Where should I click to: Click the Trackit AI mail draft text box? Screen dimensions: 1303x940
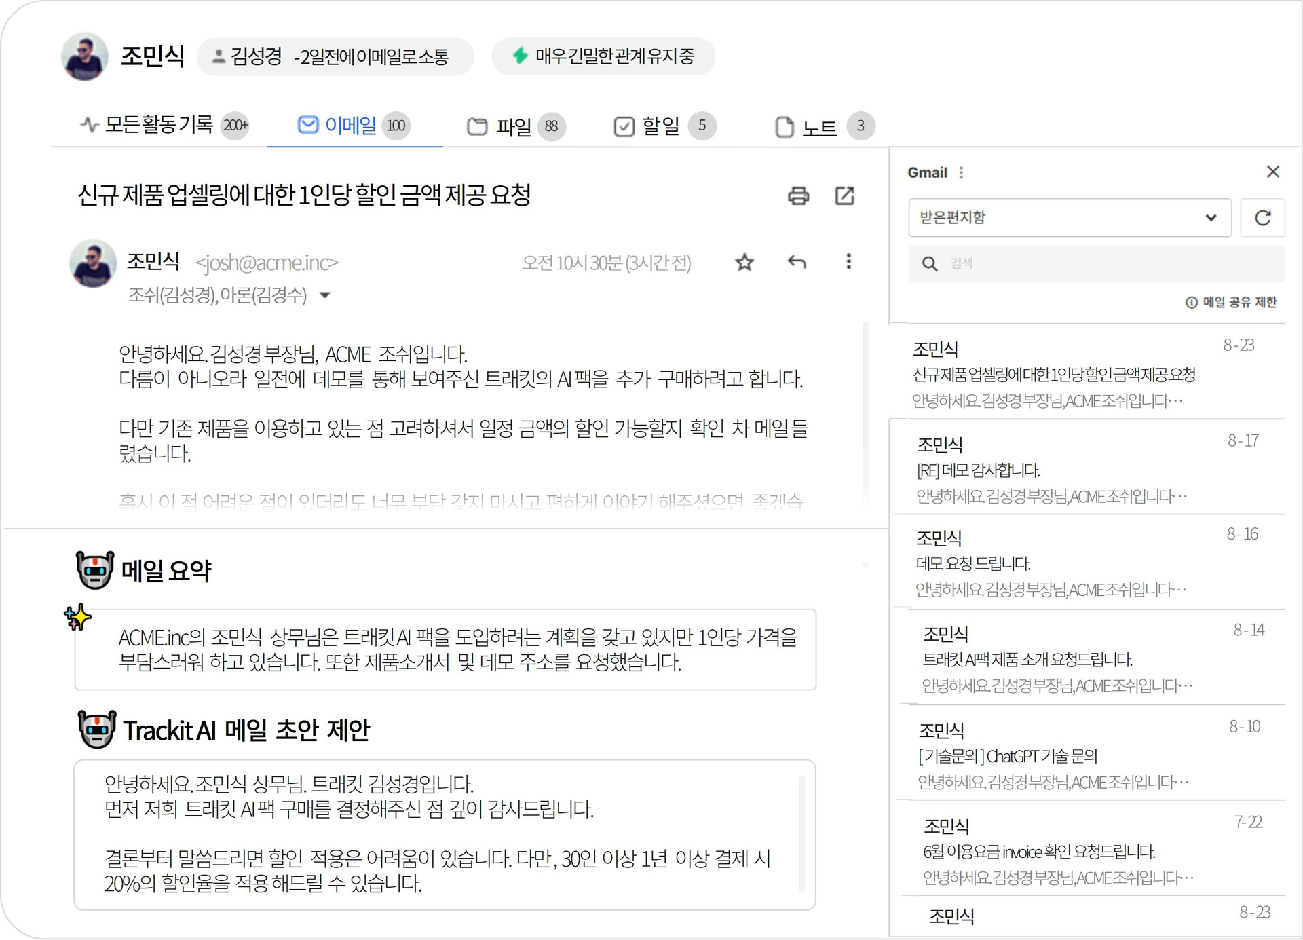pos(445,835)
